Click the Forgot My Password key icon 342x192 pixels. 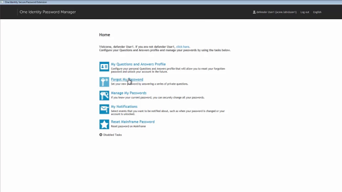pos(104,82)
